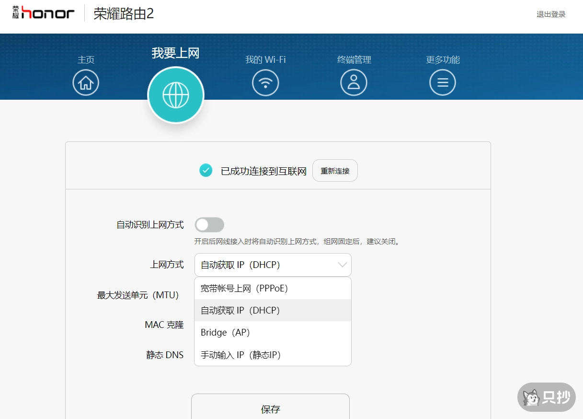Image resolution: width=583 pixels, height=419 pixels.
Task: Open 终端管理 device management icon
Action: point(354,82)
